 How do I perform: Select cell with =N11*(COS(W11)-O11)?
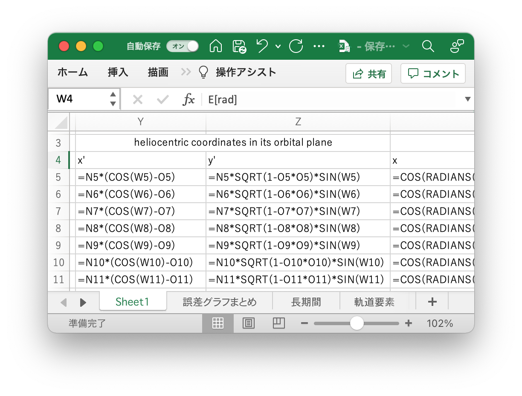point(141,280)
